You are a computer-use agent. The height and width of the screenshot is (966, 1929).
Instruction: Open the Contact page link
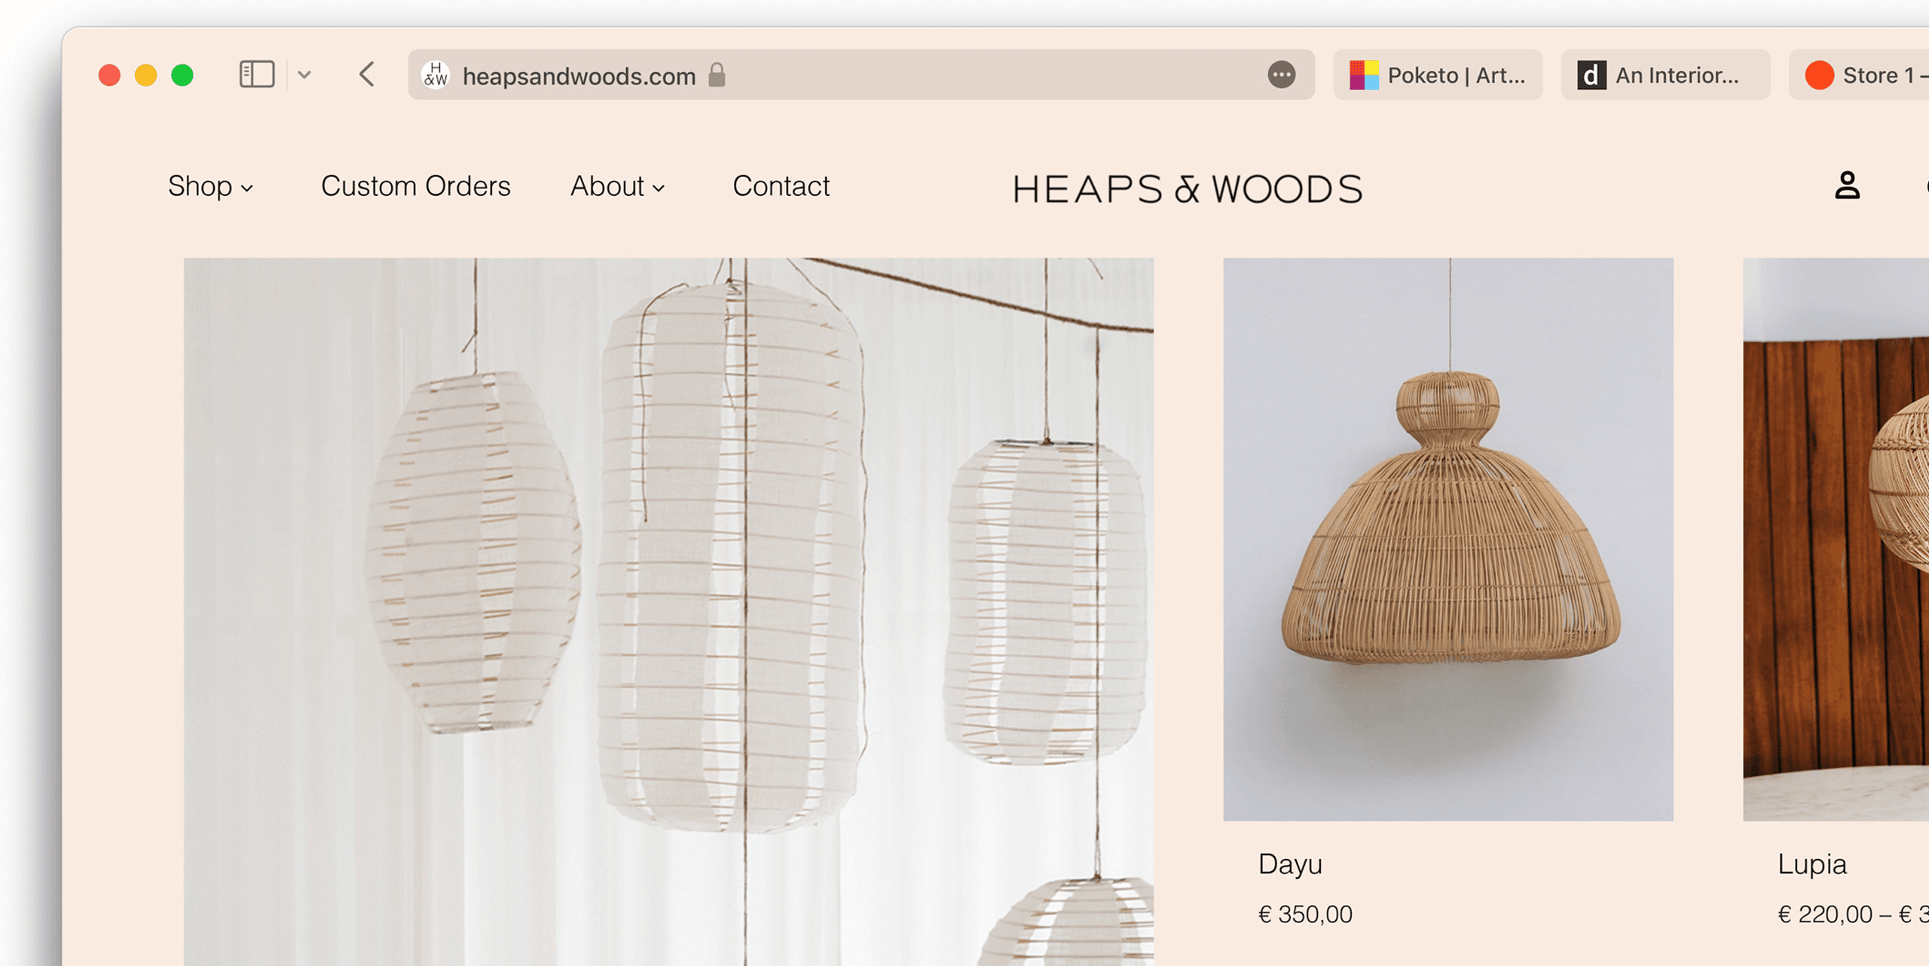coord(781,186)
